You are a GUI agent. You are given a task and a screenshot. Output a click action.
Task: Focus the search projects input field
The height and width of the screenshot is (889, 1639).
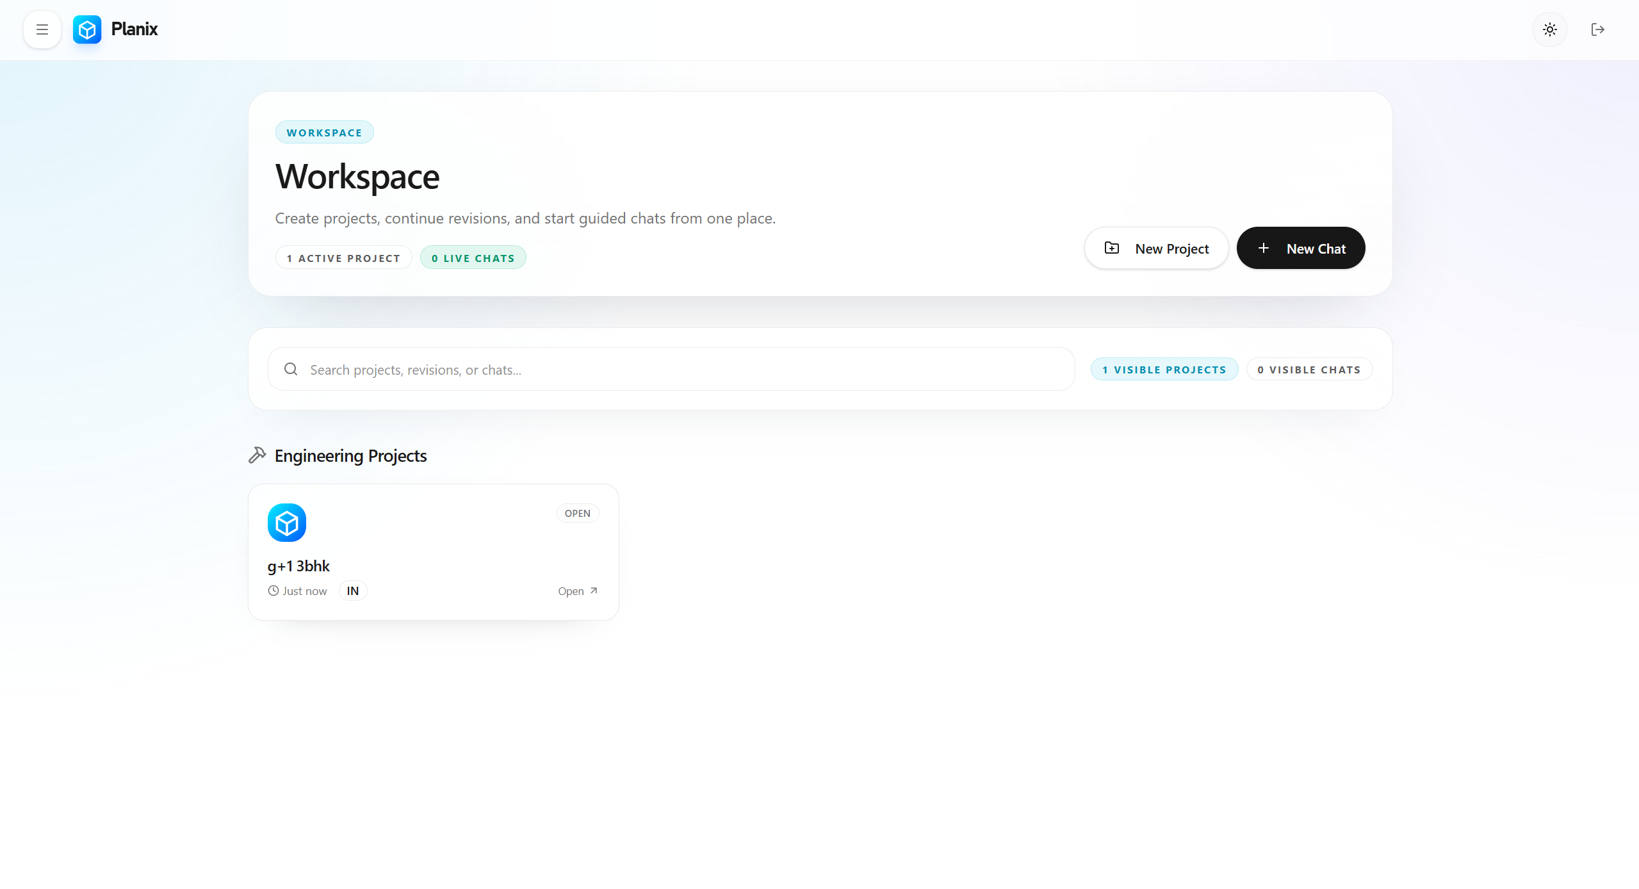tap(685, 370)
